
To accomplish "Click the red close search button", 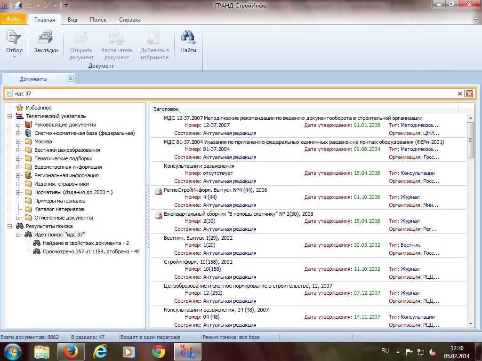I will point(469,94).
